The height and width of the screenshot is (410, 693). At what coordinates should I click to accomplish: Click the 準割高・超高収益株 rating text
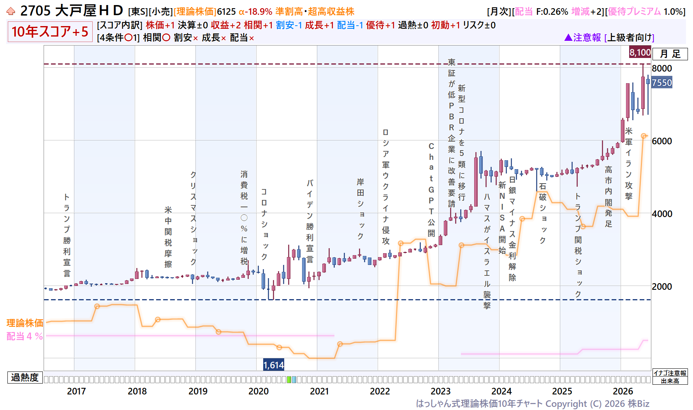(x=315, y=12)
